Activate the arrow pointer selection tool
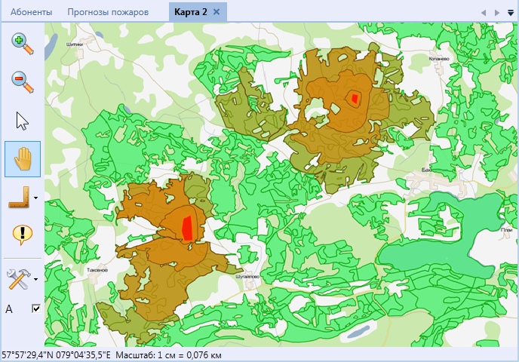 pos(22,121)
